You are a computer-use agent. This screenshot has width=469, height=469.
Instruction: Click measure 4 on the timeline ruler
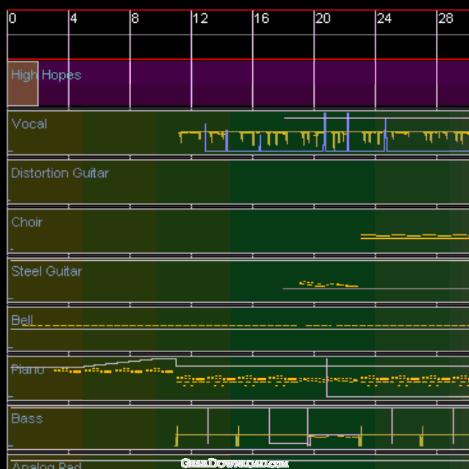[74, 18]
